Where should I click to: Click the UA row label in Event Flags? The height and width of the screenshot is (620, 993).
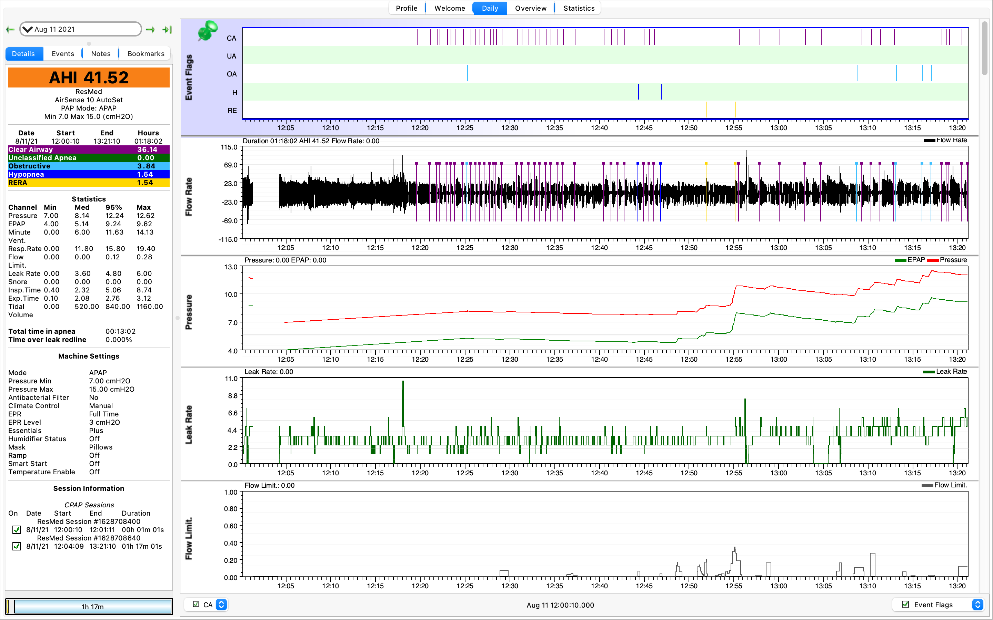click(x=231, y=56)
